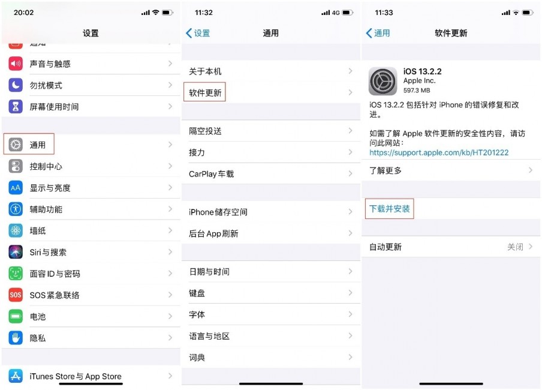The image size is (542, 390).
Task: Go back to General (通用) from Software Update
Action: pyautogui.click(x=378, y=33)
